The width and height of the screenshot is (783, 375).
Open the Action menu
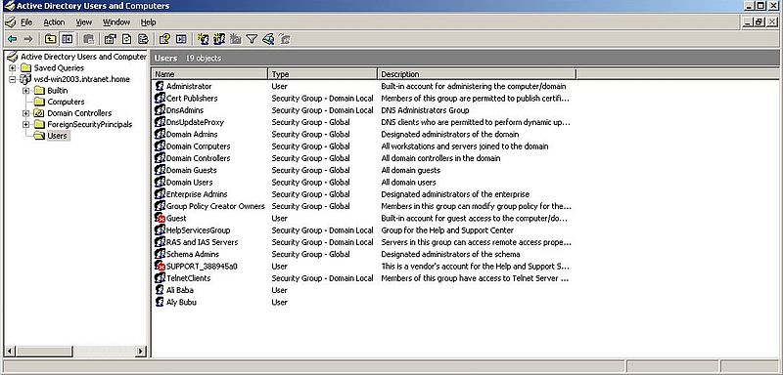pos(54,22)
